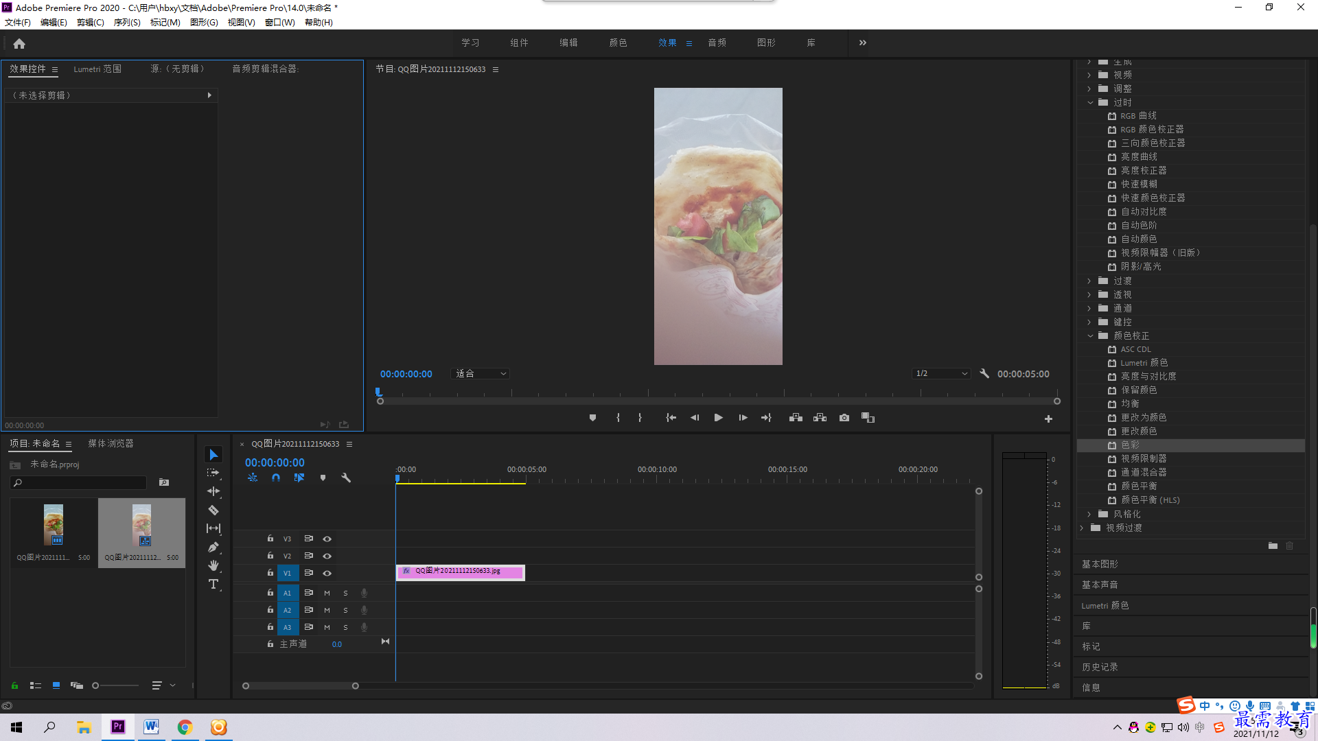Viewport: 1318px width, 741px height.
Task: Solo audio track A2
Action: pos(345,610)
